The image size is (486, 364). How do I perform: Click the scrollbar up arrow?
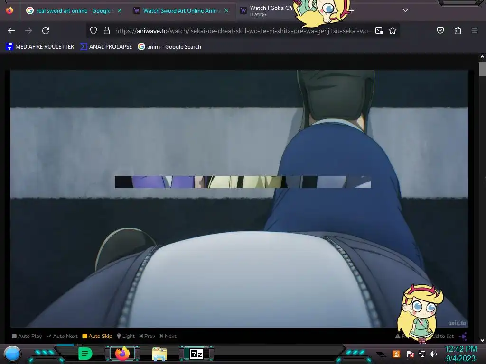[x=482, y=57]
